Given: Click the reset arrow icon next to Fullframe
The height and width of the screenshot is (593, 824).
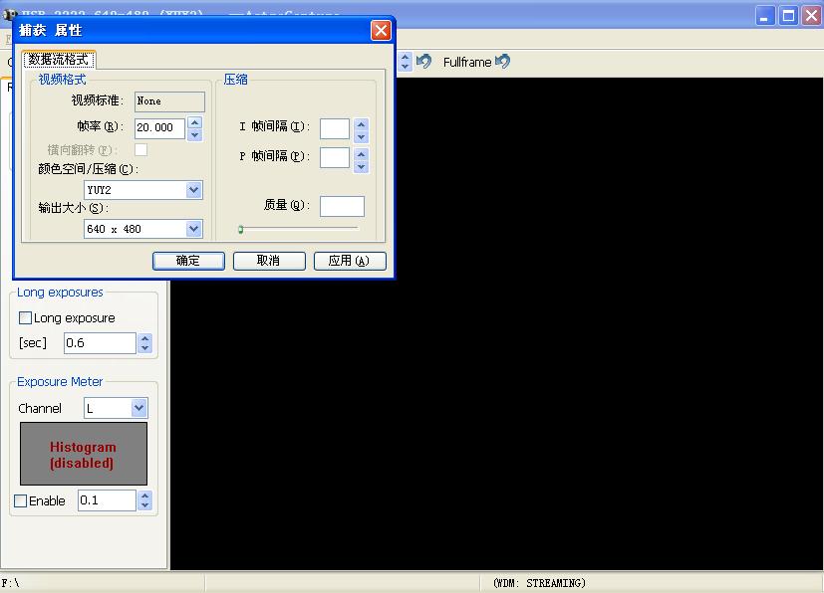Looking at the screenshot, I should tap(502, 62).
